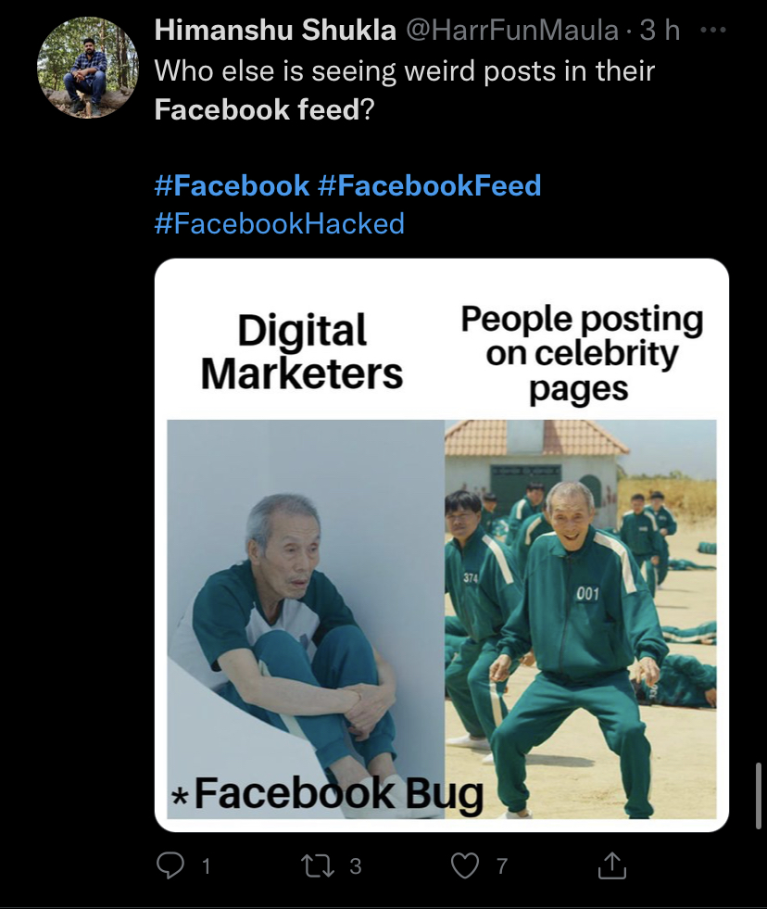This screenshot has width=767, height=909.
Task: Retweet the post using the retweet icon
Action: [317, 865]
